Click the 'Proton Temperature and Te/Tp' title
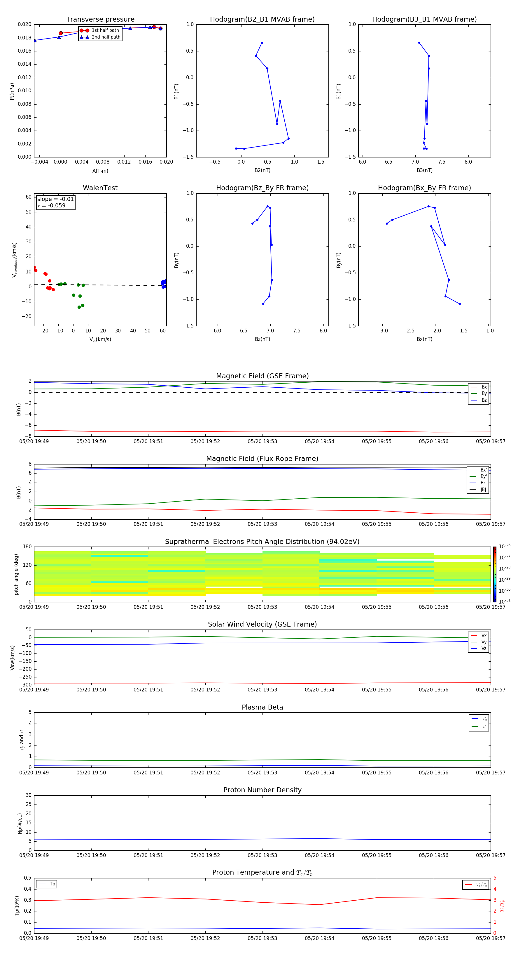 262,873
